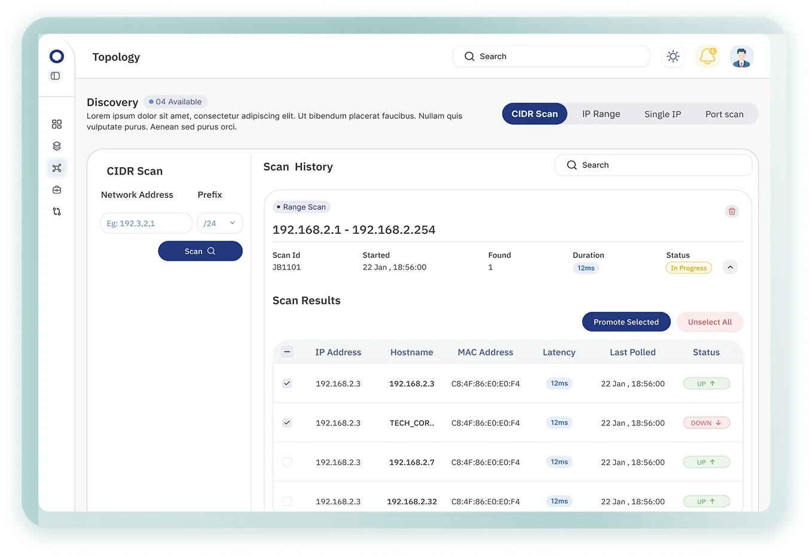
Task: Open notifications bell icon
Action: point(707,56)
